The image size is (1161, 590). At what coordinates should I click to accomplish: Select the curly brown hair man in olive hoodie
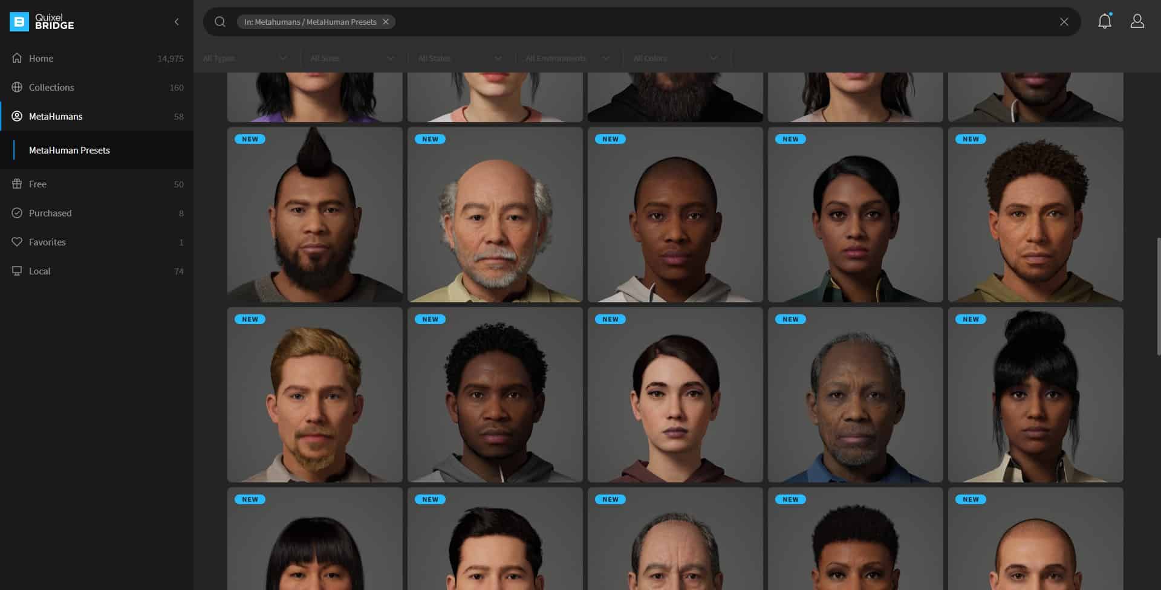(x=1036, y=215)
